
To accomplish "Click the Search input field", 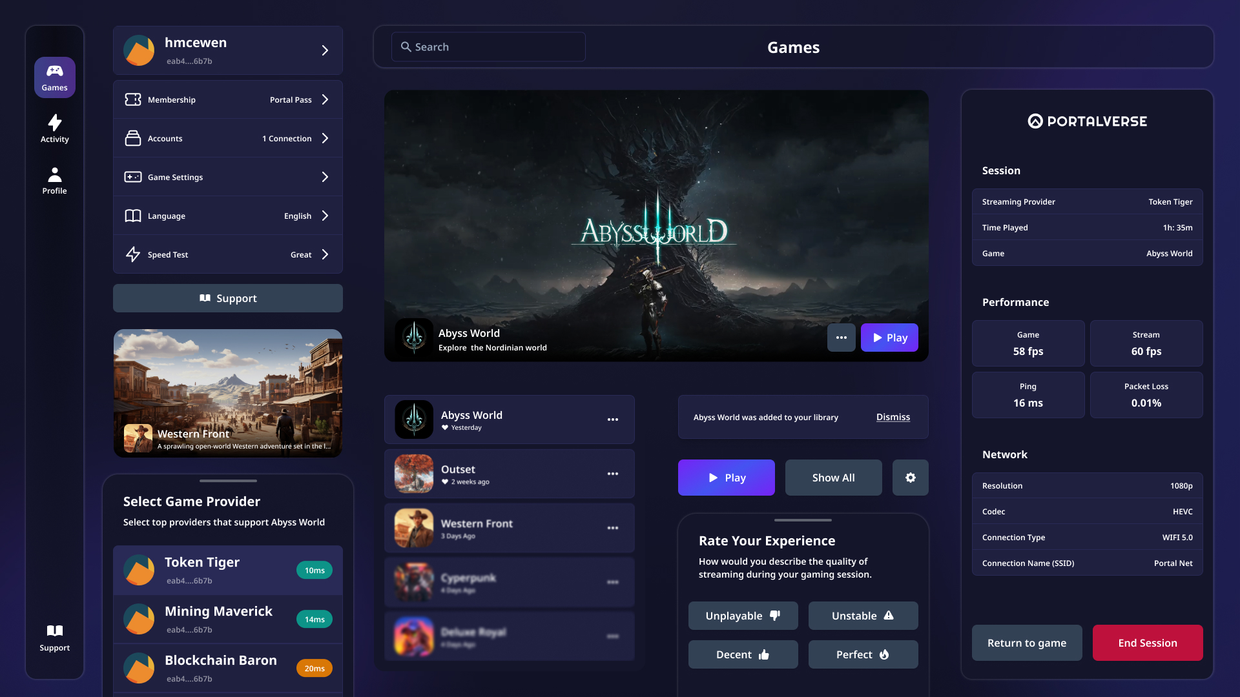I will click(488, 46).
